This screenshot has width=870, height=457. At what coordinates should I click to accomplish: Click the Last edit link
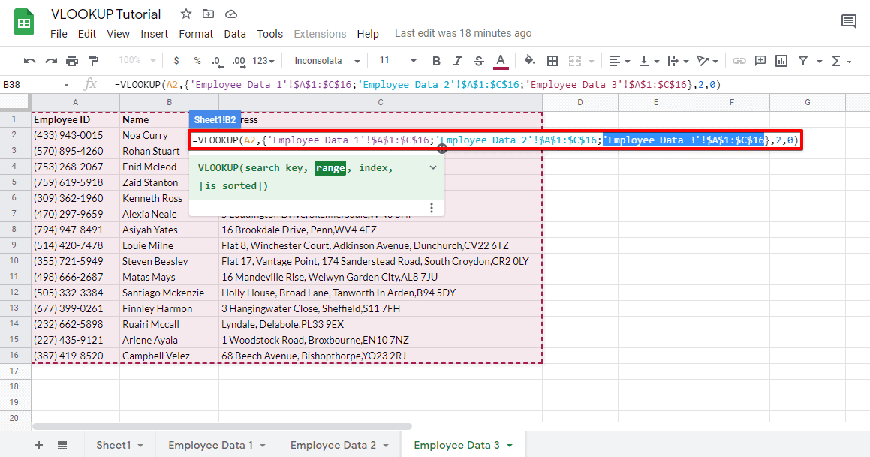tap(463, 33)
